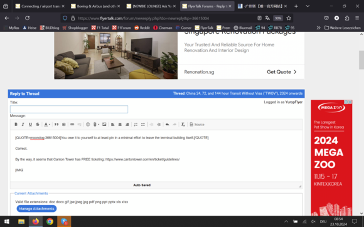Go back to the previous page
The width and height of the screenshot is (364, 227).
[7, 18]
